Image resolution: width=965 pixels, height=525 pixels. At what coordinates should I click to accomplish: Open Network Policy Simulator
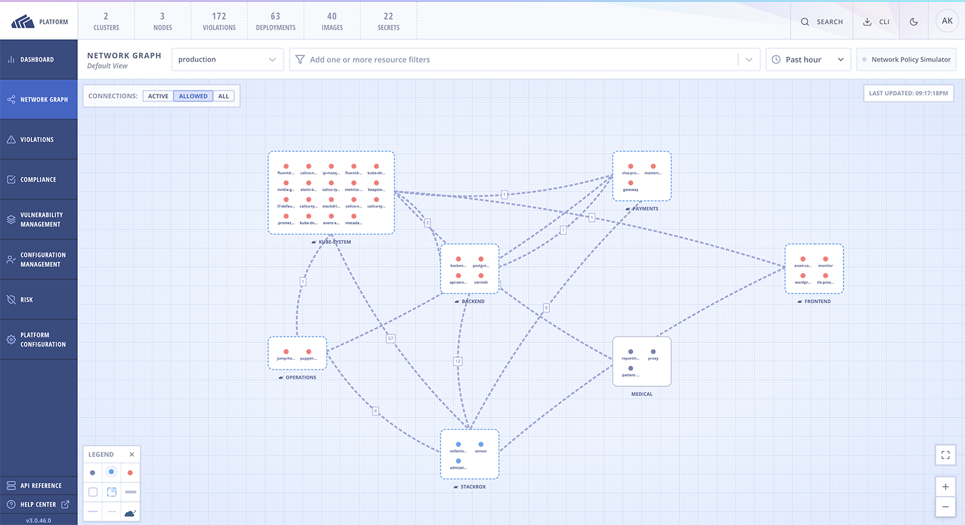pos(906,60)
